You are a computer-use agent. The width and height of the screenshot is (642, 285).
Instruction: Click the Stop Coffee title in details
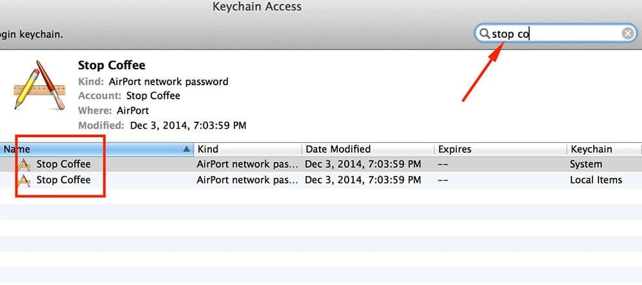click(112, 65)
